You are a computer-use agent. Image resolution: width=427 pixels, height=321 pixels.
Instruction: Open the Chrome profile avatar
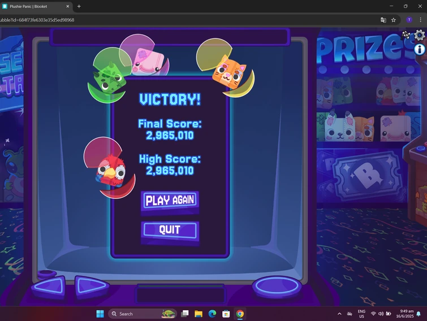coord(409,20)
